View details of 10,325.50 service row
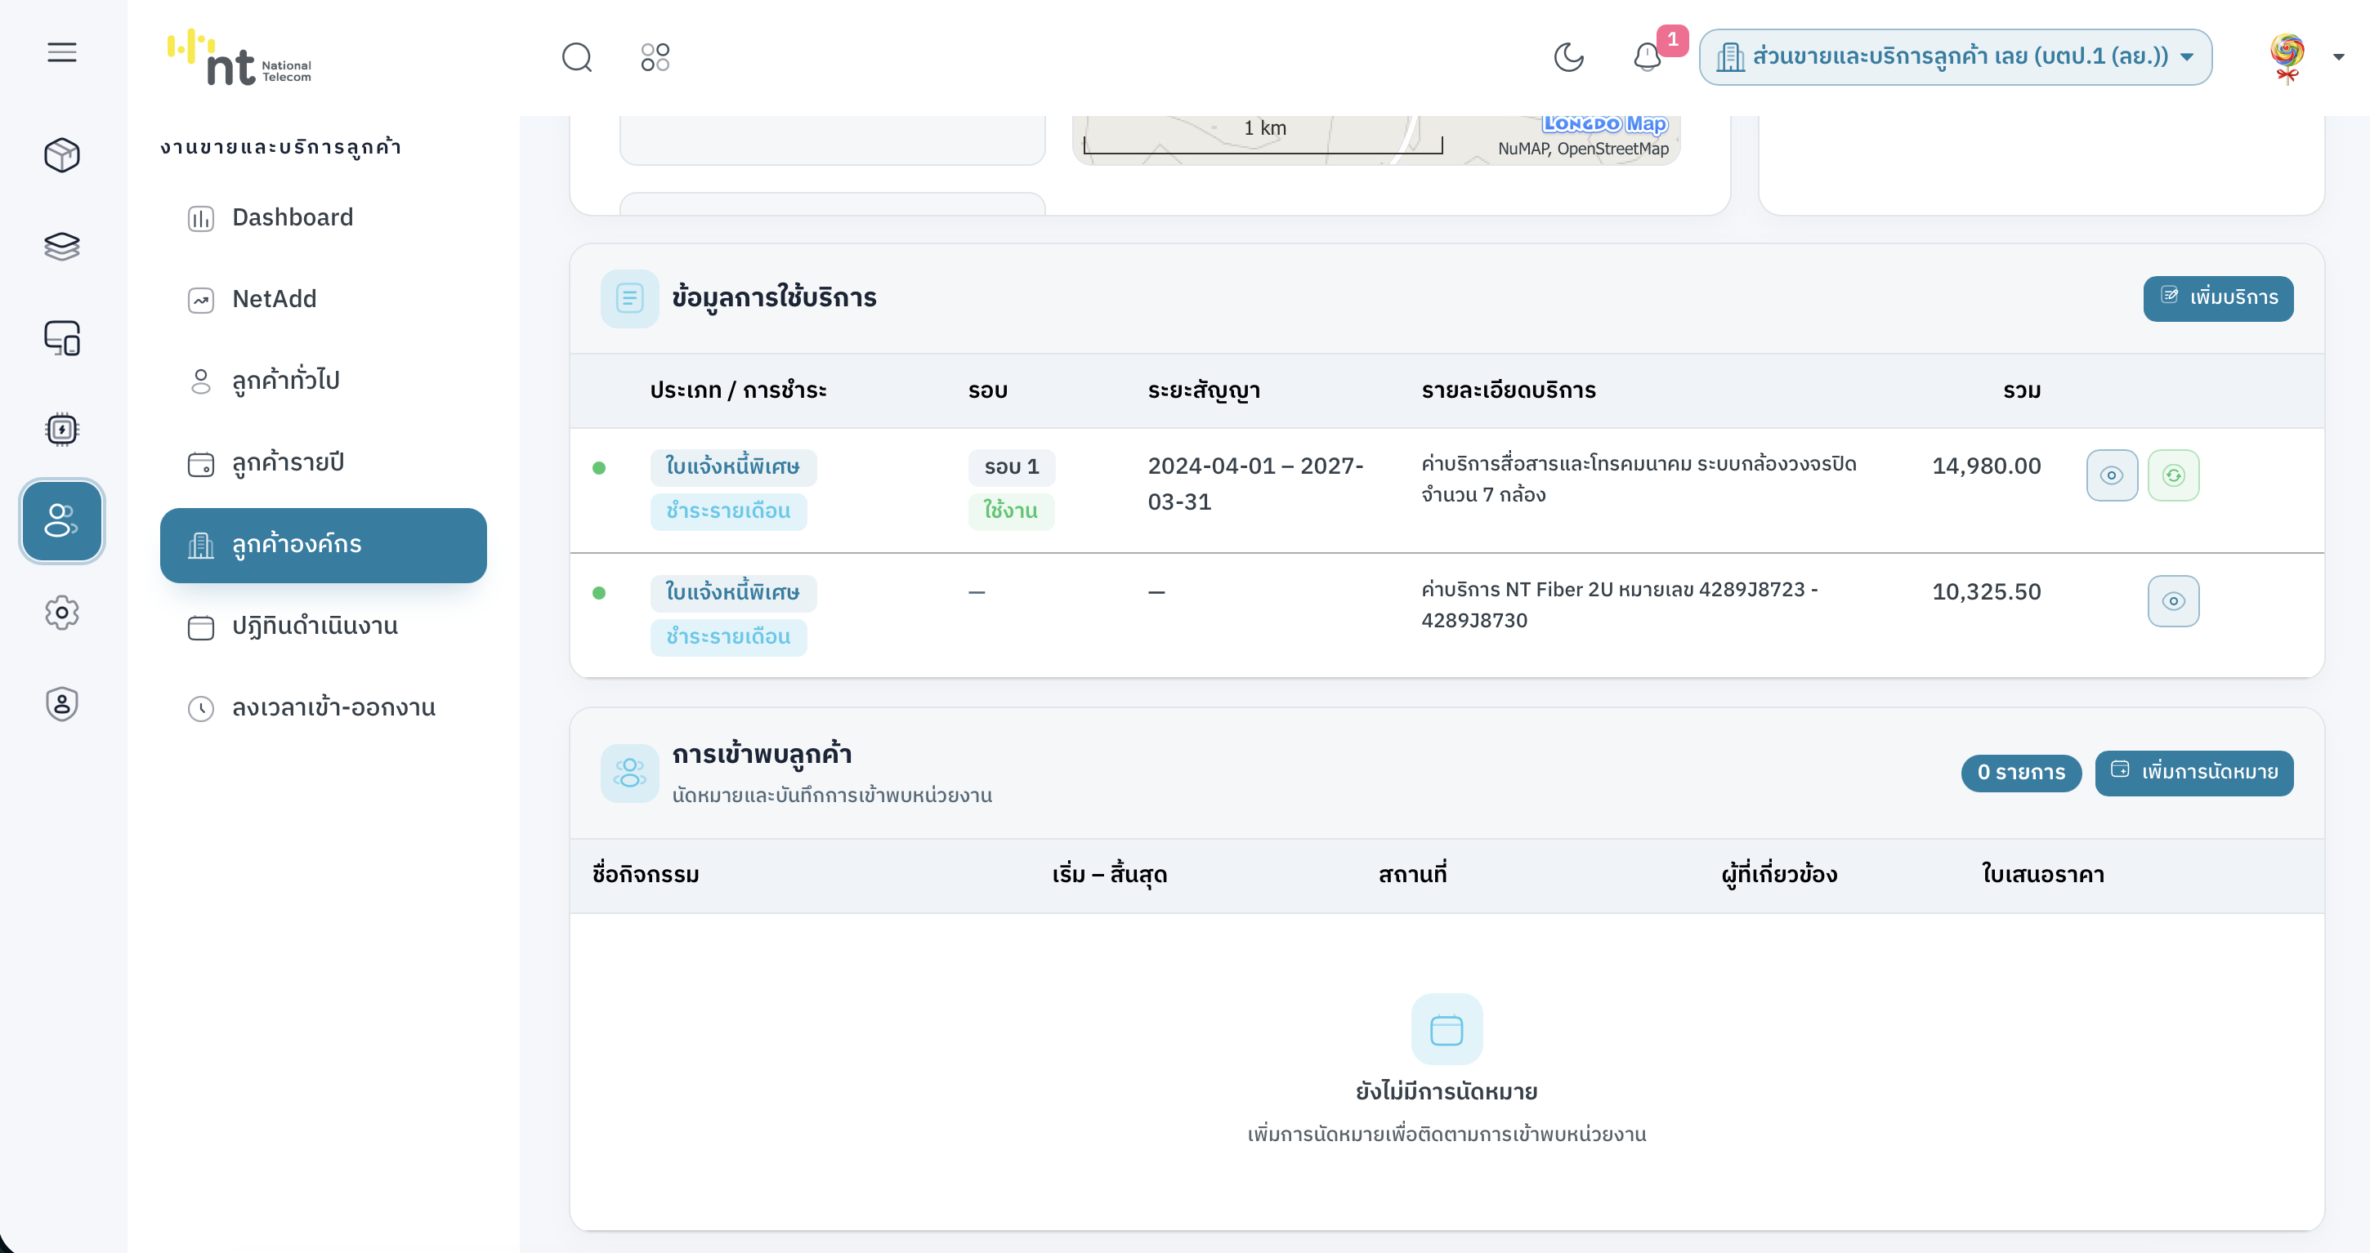2370x1253 pixels. pyautogui.click(x=2173, y=601)
